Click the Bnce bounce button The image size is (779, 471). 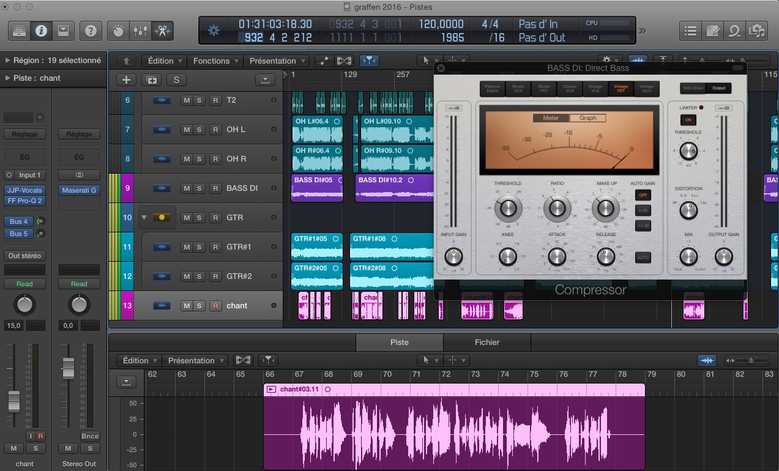click(90, 436)
